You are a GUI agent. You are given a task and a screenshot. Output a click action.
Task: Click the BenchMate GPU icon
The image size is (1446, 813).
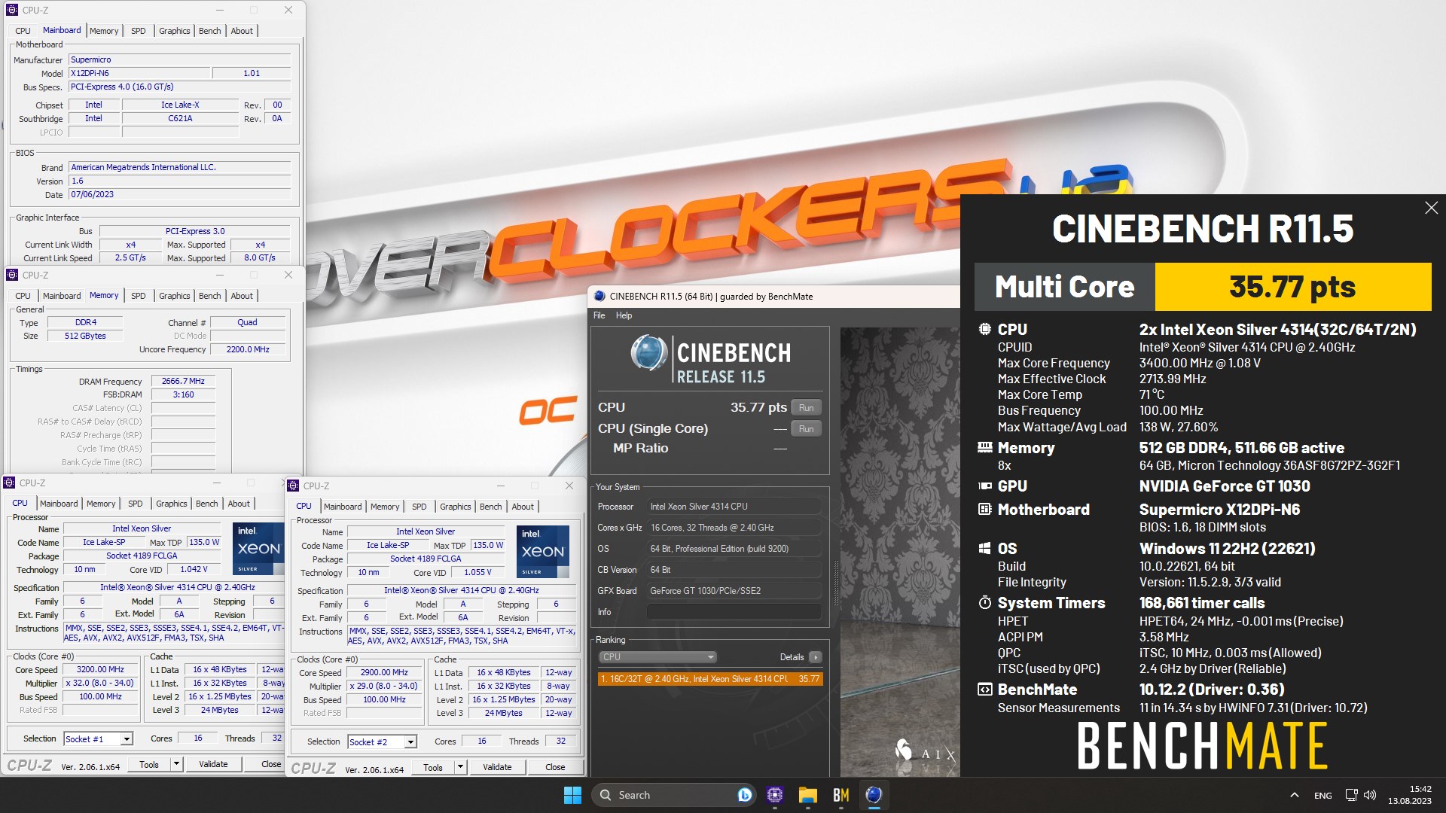tap(984, 486)
